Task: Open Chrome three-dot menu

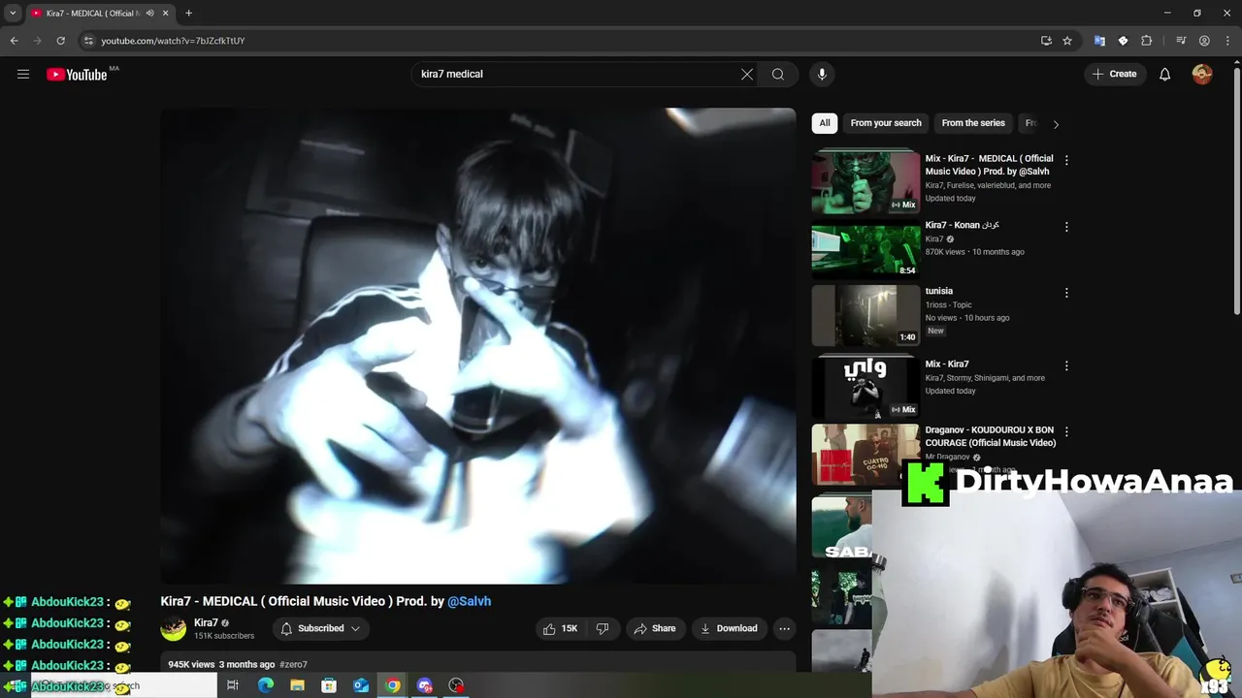Action: point(1227,41)
